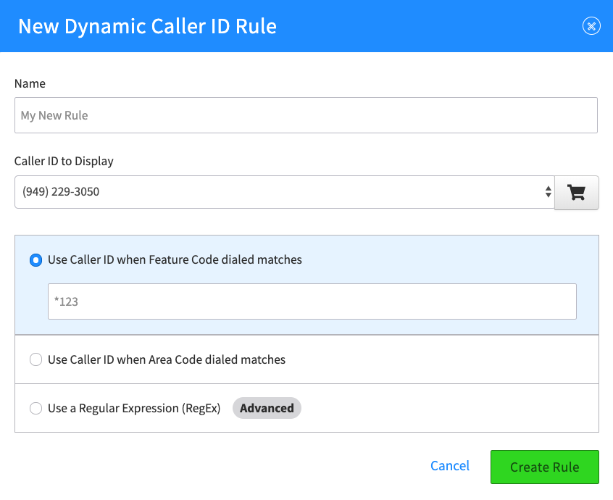Click the Caller ID to Display label
Image resolution: width=613 pixels, height=500 pixels.
64,161
